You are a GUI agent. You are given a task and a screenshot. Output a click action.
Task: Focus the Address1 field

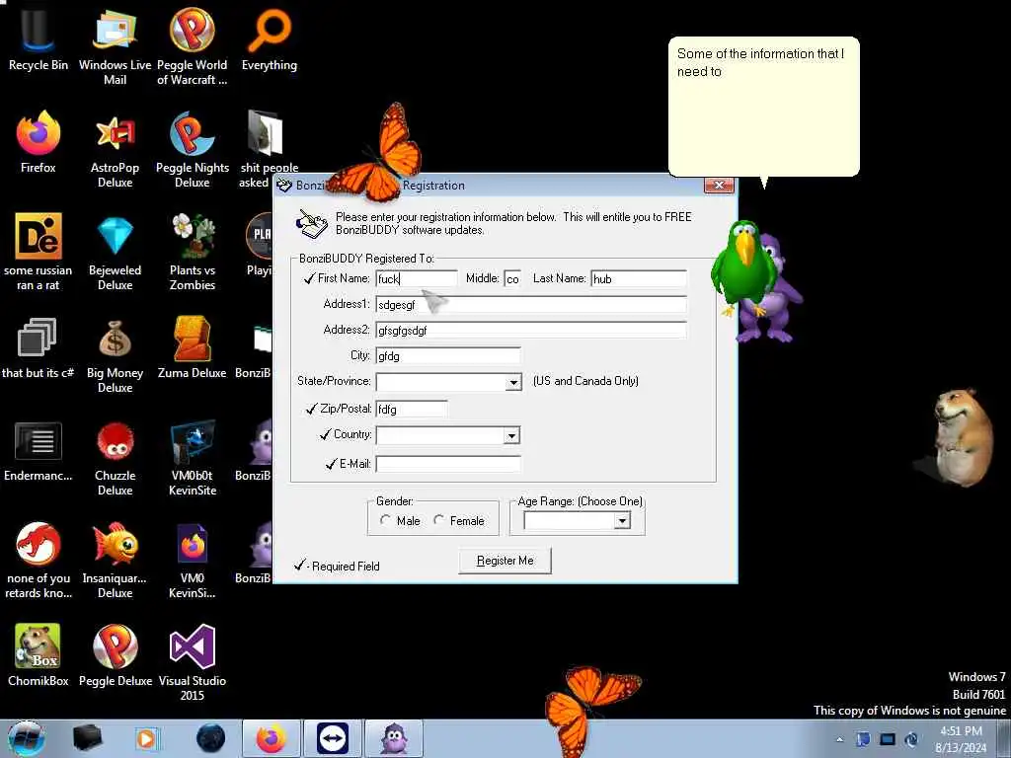(531, 304)
